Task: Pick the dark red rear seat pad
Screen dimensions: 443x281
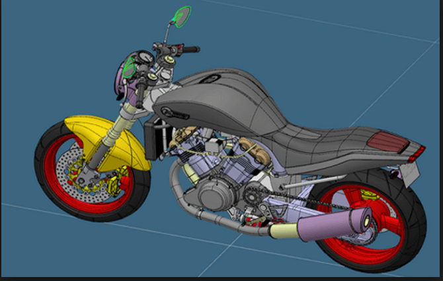Action: (388, 142)
